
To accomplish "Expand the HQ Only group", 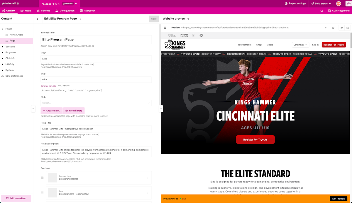I will coord(3,64).
